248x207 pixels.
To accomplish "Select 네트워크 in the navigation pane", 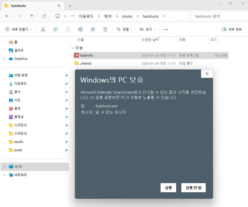I will [x=18, y=175].
